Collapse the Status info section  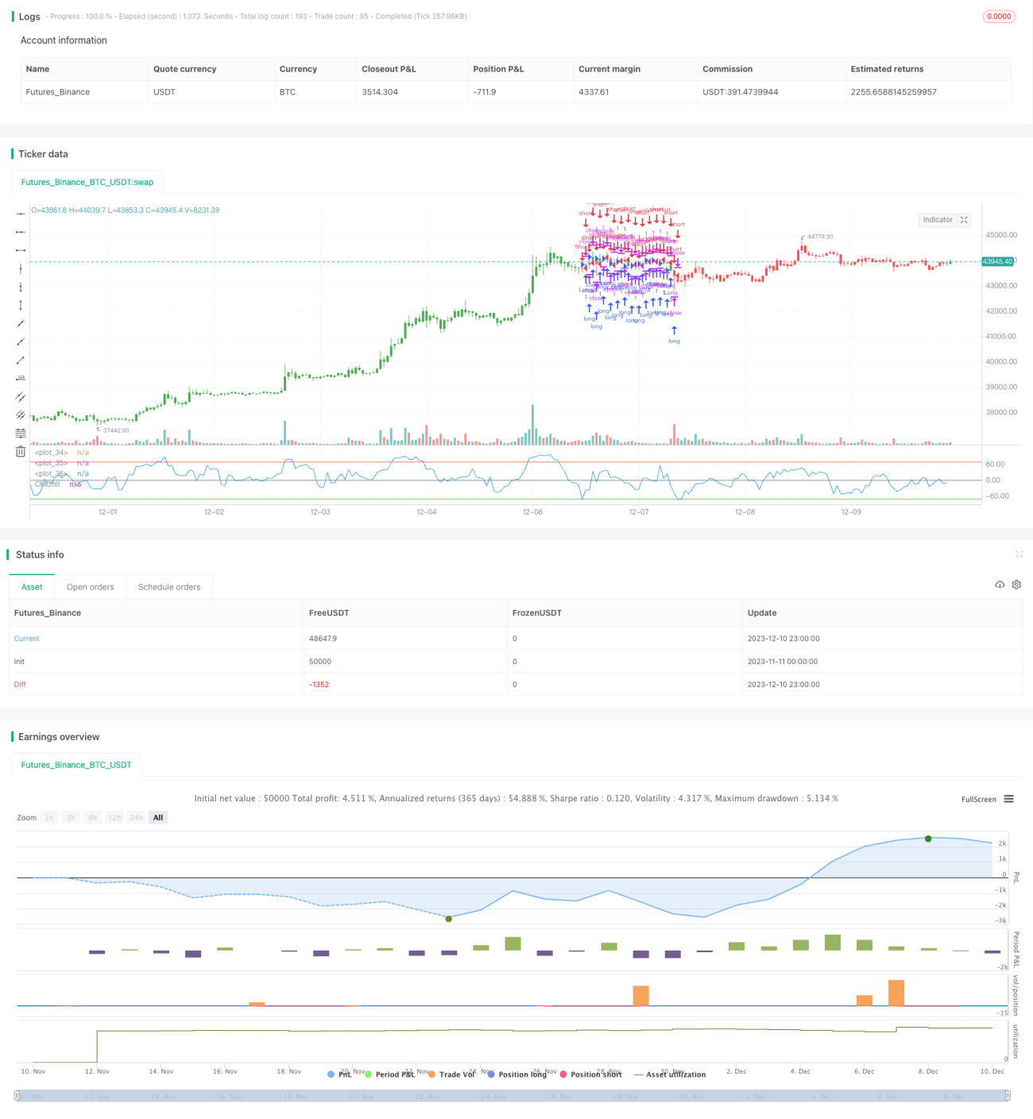click(x=1019, y=554)
